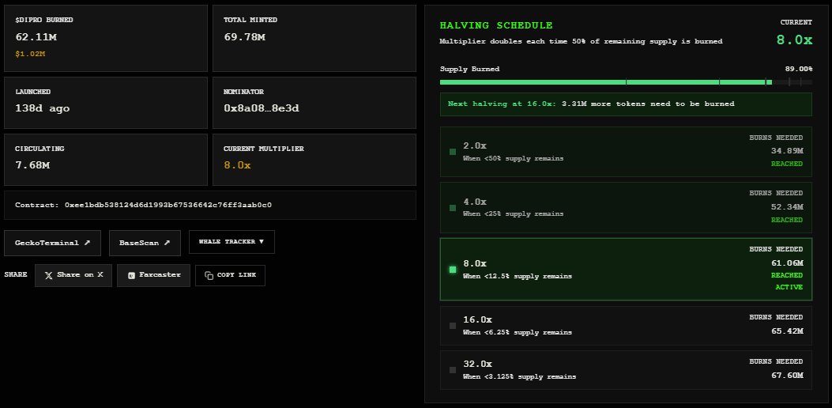832x408 pixels.
Task: Click the 34.89M burns needed value
Action: point(787,151)
